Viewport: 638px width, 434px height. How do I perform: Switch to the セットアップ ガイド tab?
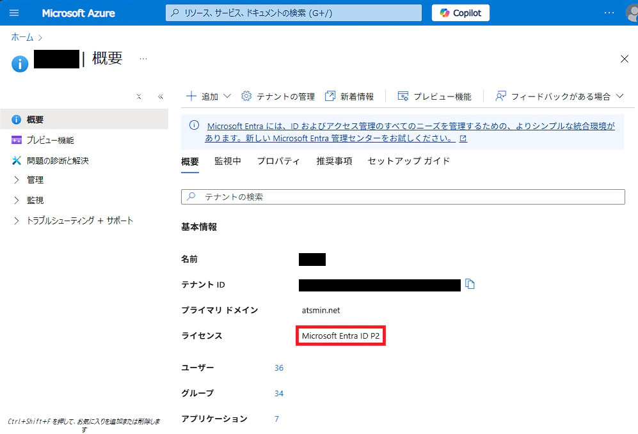(408, 161)
